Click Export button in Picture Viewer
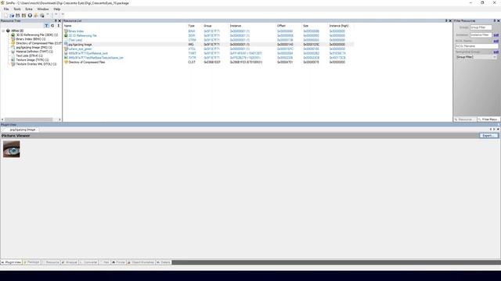This screenshot has height=281, width=501. [488, 136]
